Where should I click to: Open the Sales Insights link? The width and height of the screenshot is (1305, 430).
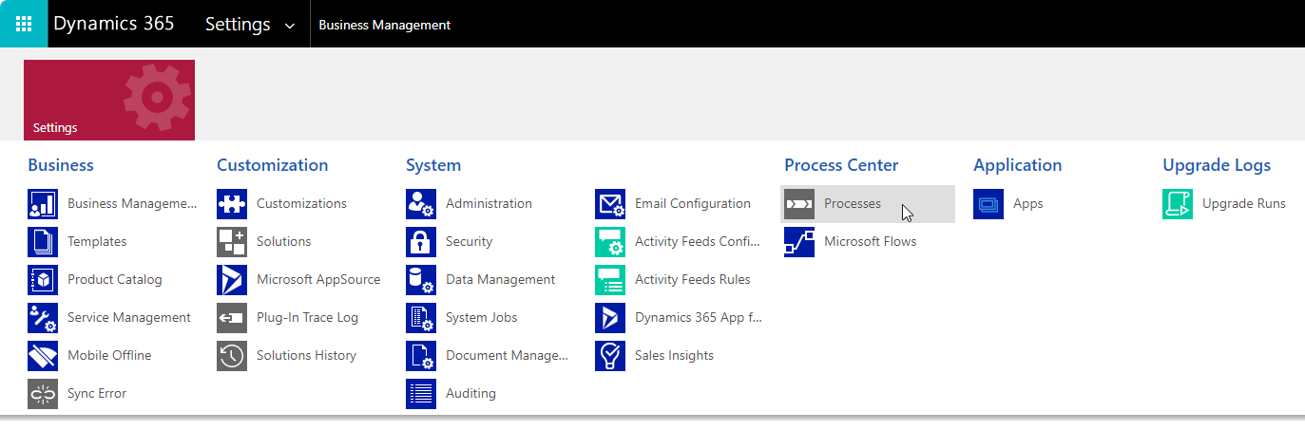(x=674, y=355)
